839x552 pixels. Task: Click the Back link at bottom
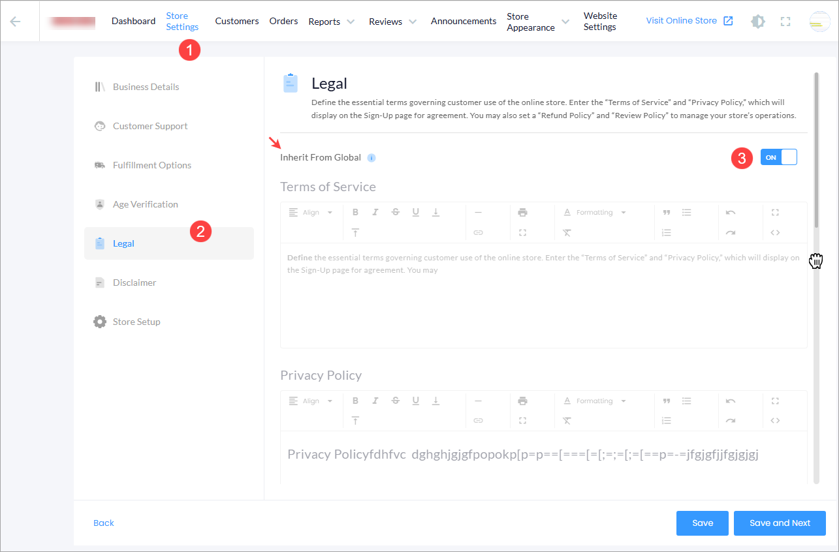click(x=103, y=523)
